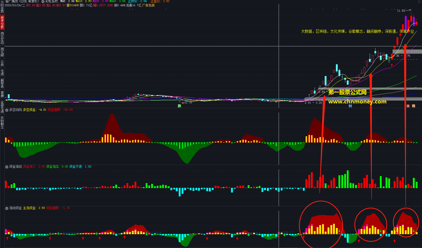Click the 区块链 concept tag
The width and height of the screenshot is (422, 248).
tap(321, 31)
